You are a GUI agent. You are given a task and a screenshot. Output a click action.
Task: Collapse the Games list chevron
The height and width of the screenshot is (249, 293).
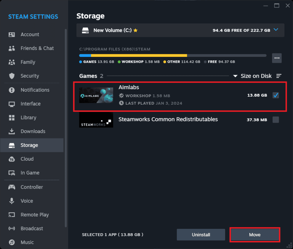pyautogui.click(x=235, y=76)
